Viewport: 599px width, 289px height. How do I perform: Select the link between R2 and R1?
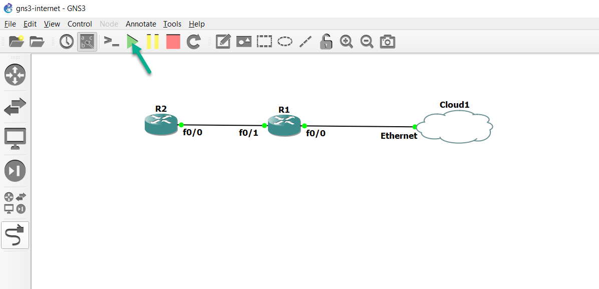tap(223, 125)
